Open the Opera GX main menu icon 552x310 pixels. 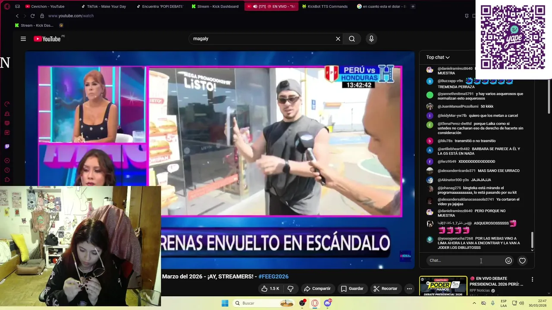[x=7, y=6]
